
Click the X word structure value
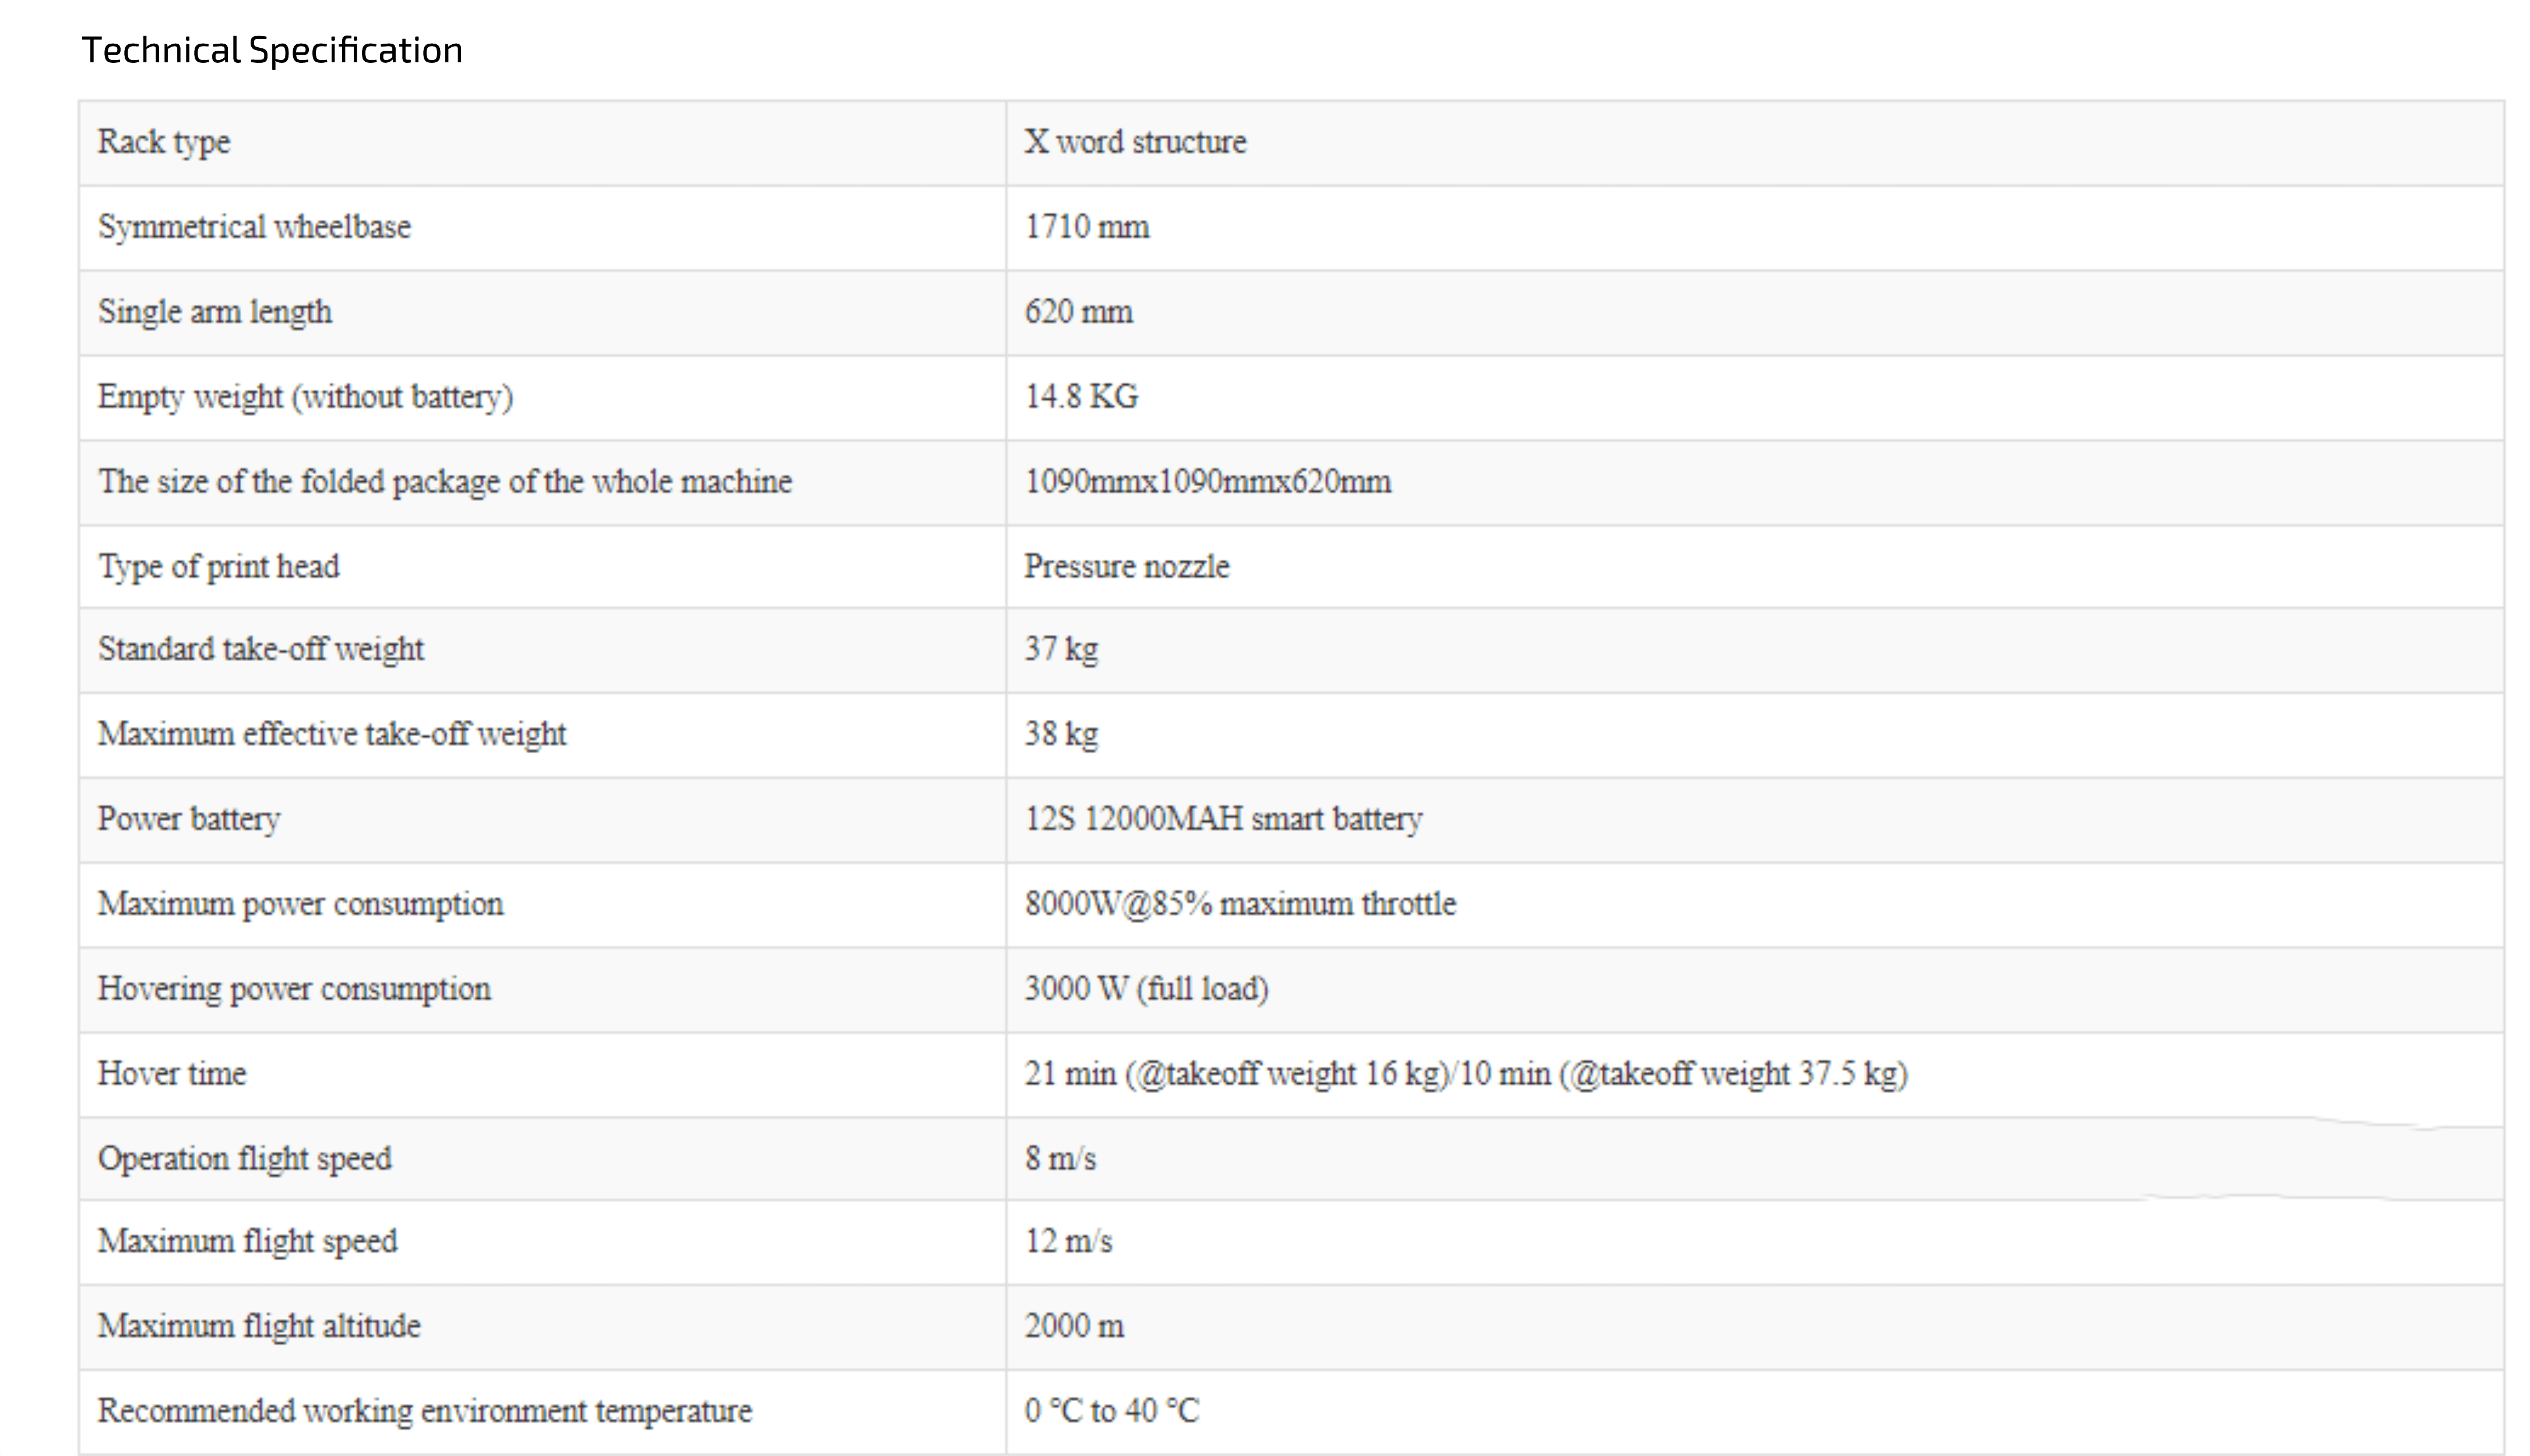(x=1135, y=142)
